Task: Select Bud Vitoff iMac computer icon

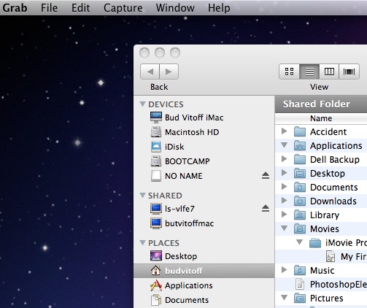Action: [x=156, y=118]
